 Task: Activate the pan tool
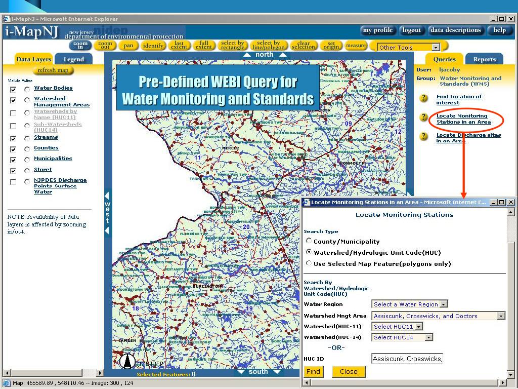click(128, 45)
